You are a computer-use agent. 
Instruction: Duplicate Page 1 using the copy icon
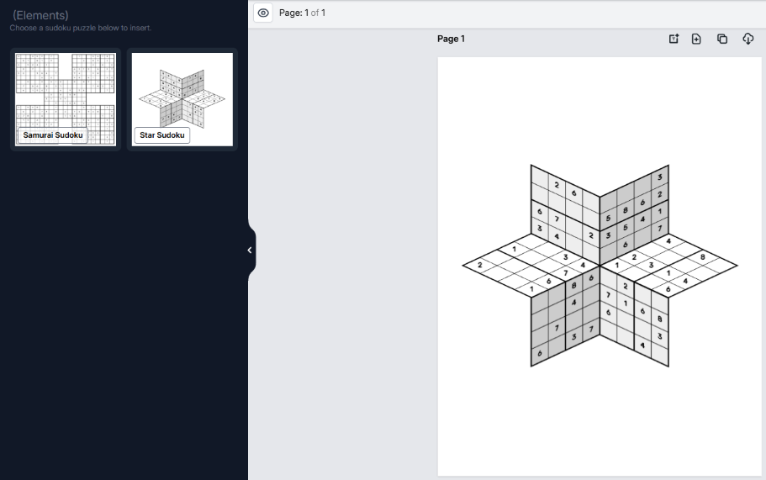722,39
